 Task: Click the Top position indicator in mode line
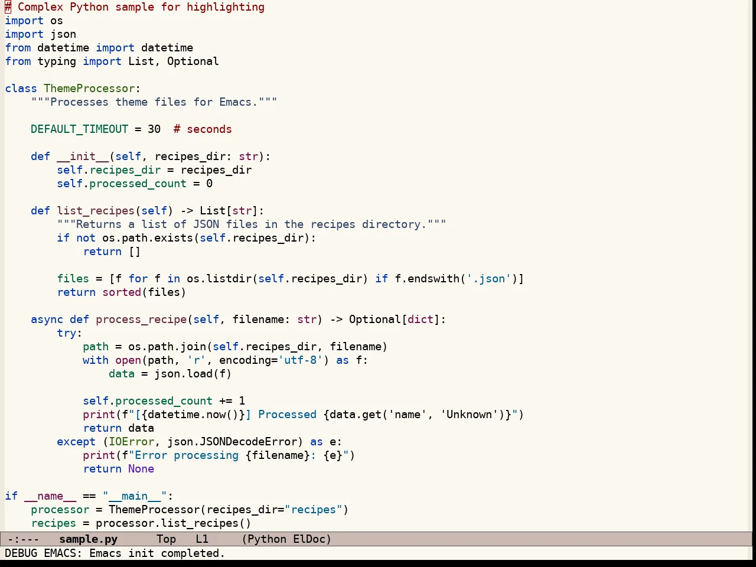[x=167, y=539]
